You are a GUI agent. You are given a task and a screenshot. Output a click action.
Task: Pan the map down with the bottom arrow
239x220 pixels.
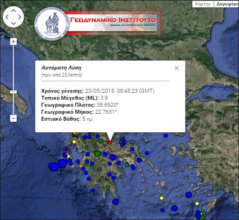(x=13, y=23)
